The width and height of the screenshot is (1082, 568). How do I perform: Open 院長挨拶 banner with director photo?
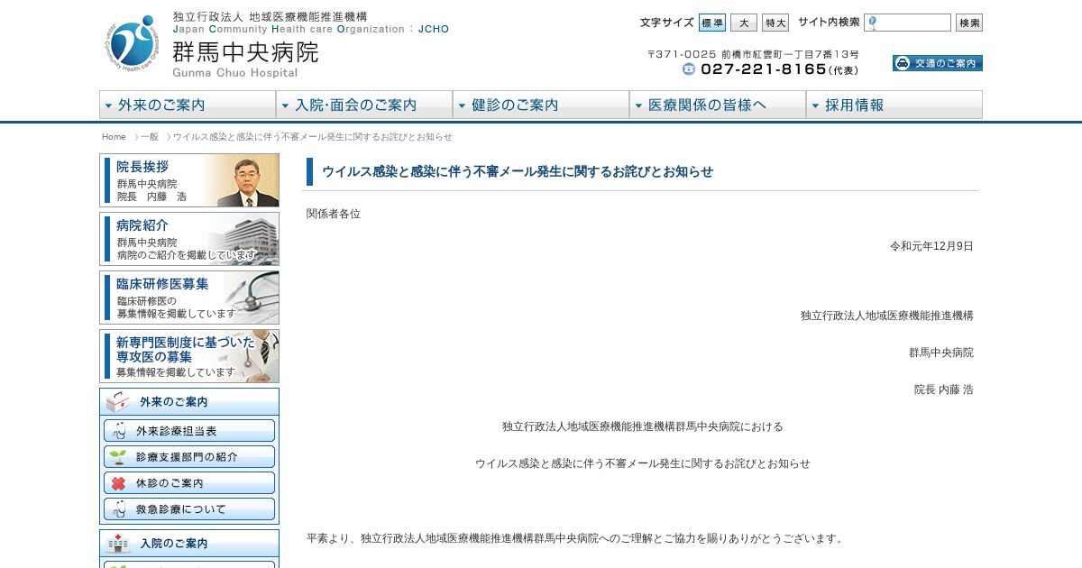click(189, 180)
